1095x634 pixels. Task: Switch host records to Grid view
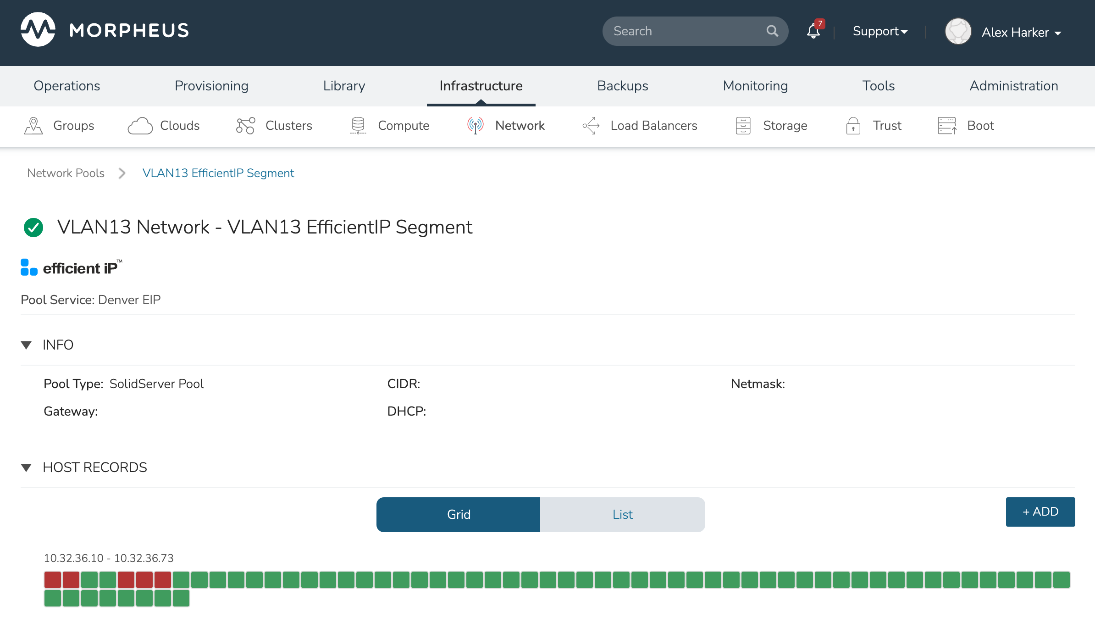(x=458, y=514)
